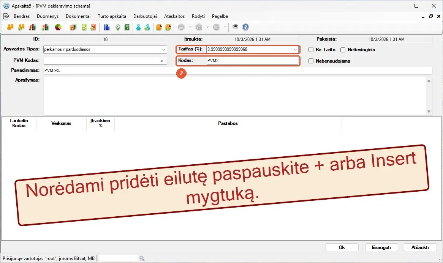
Task: Click the green document with arrow icon
Action: [84, 27]
